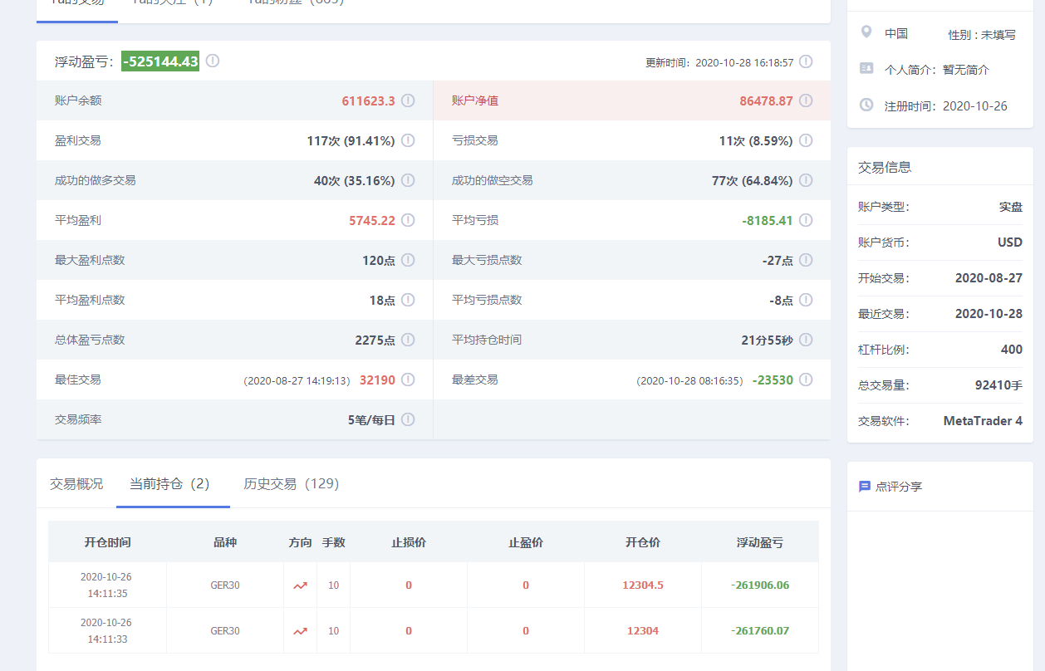Click info icon for 最差交易 -23530
This screenshot has width=1045, height=671.
[806, 380]
